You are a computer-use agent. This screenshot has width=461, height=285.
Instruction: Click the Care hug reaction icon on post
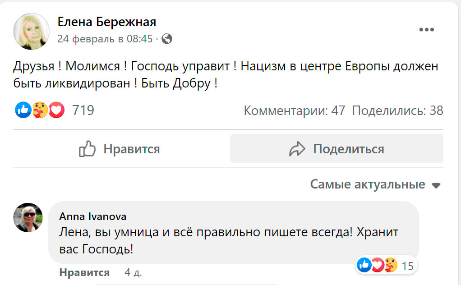coord(40,110)
